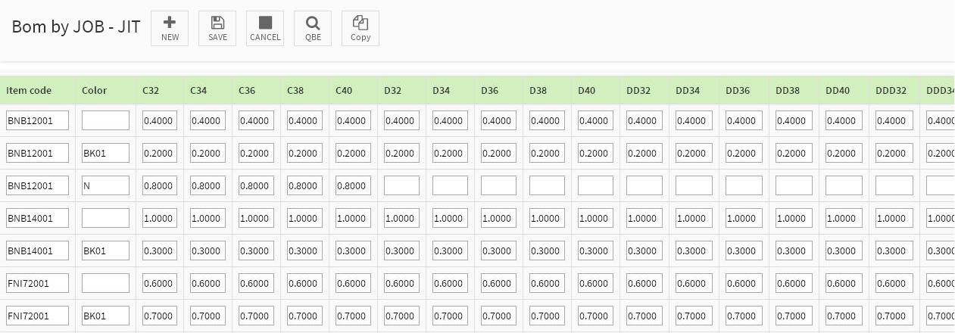The width and height of the screenshot is (955, 333).
Task: Click the empty Color field in first row
Action: (105, 120)
